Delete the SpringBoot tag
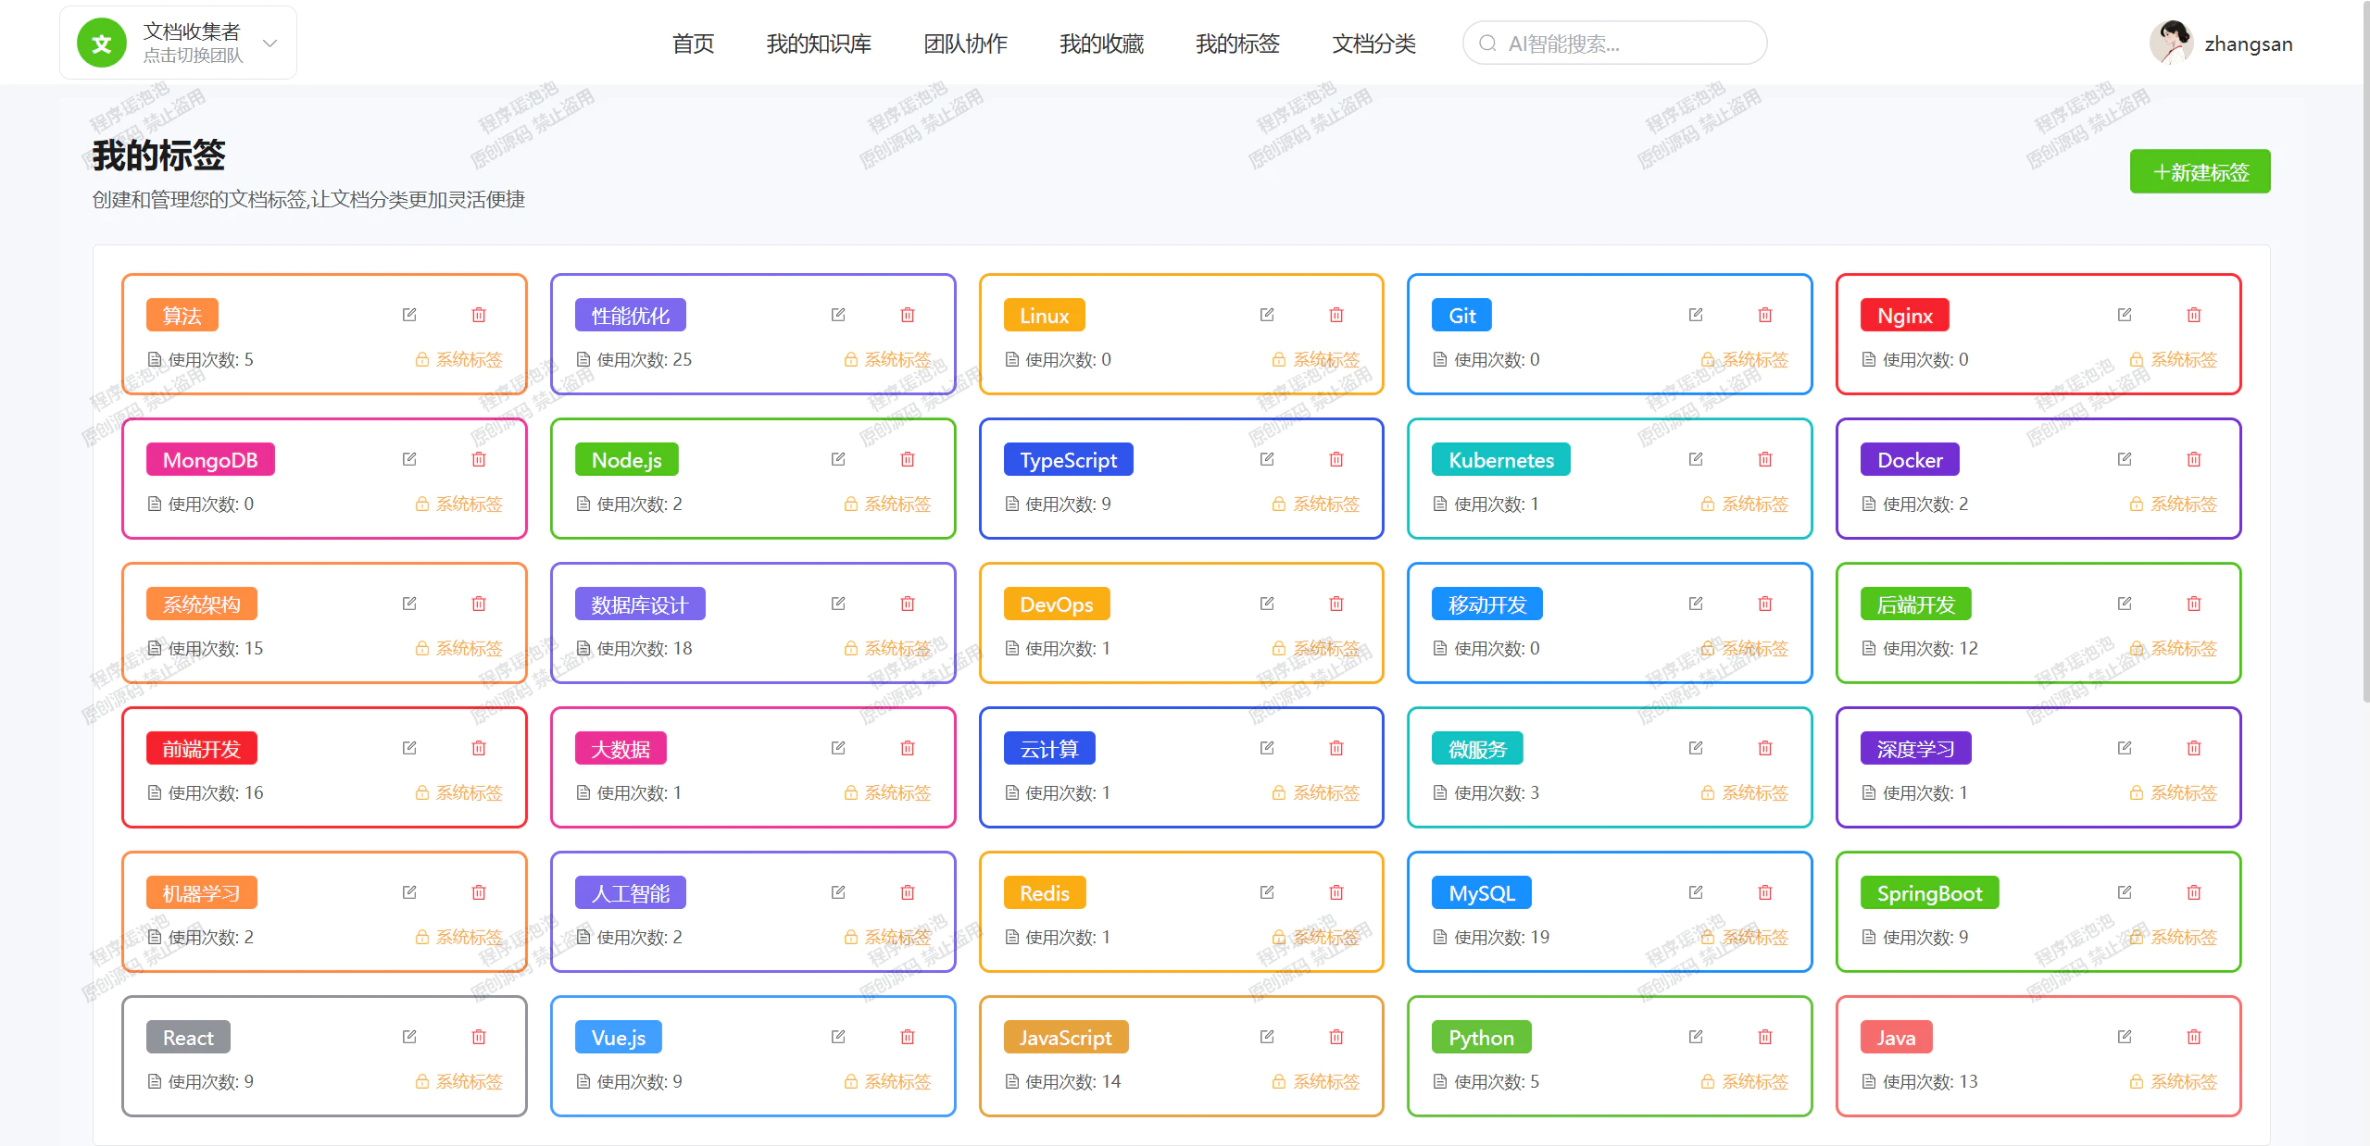 click(2194, 892)
